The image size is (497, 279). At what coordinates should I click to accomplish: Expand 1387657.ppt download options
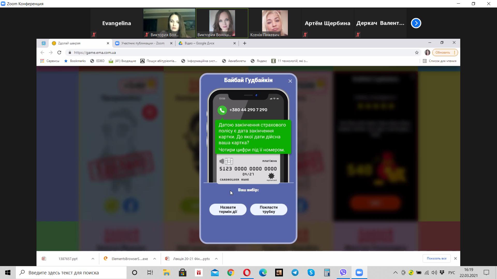click(93, 259)
